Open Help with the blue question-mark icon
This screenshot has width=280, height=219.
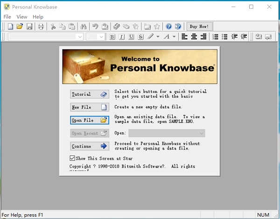(x=168, y=27)
